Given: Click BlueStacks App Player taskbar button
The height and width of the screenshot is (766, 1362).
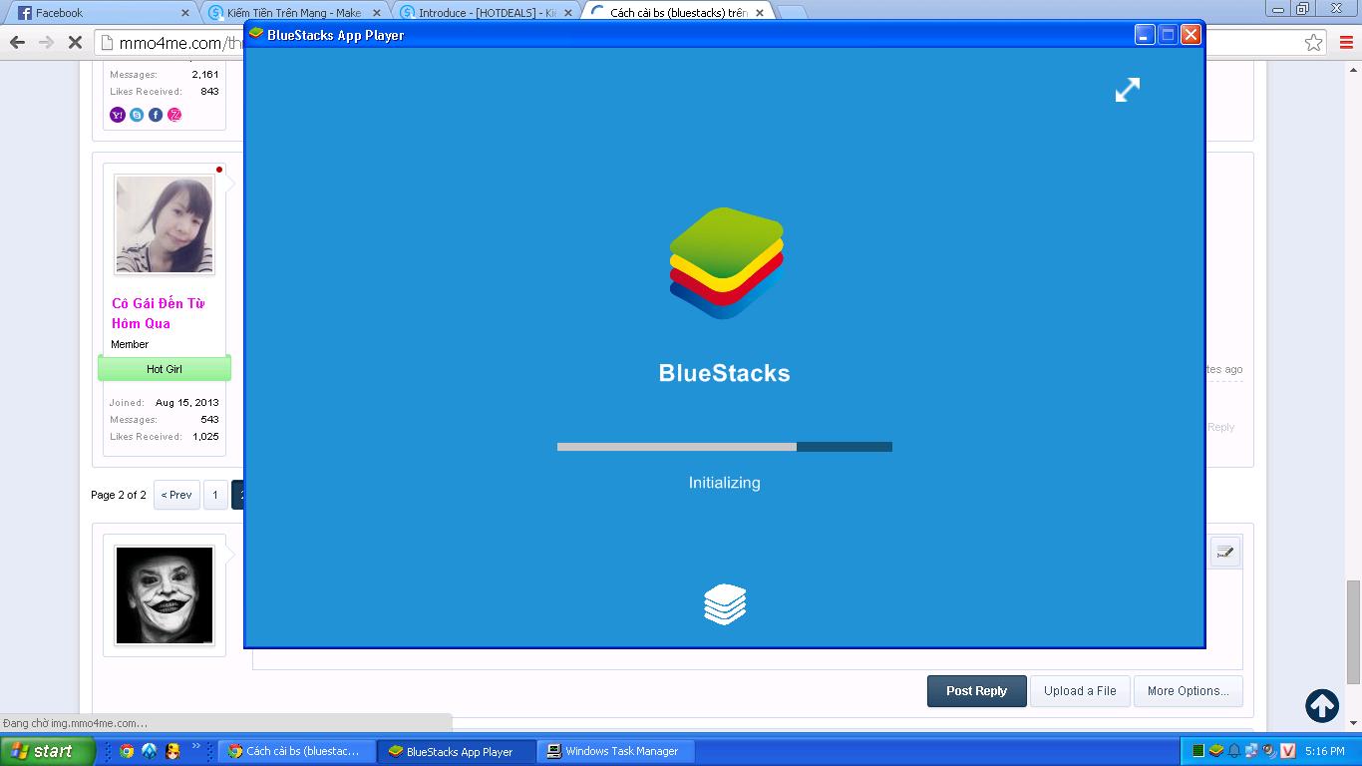Looking at the screenshot, I should pos(457,751).
